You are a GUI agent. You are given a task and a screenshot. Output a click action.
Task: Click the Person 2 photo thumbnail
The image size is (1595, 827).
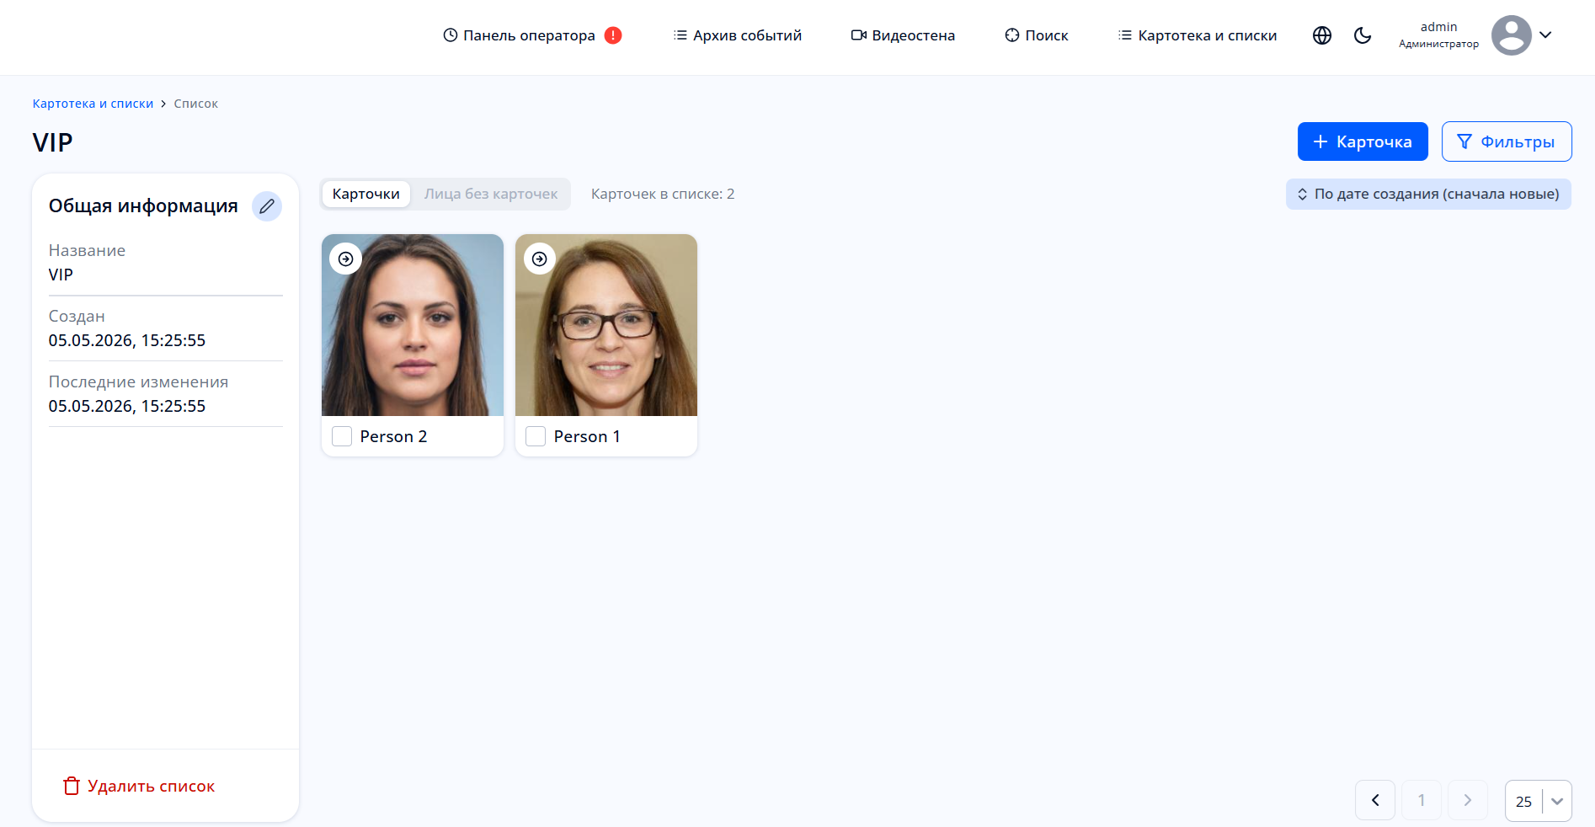click(413, 325)
